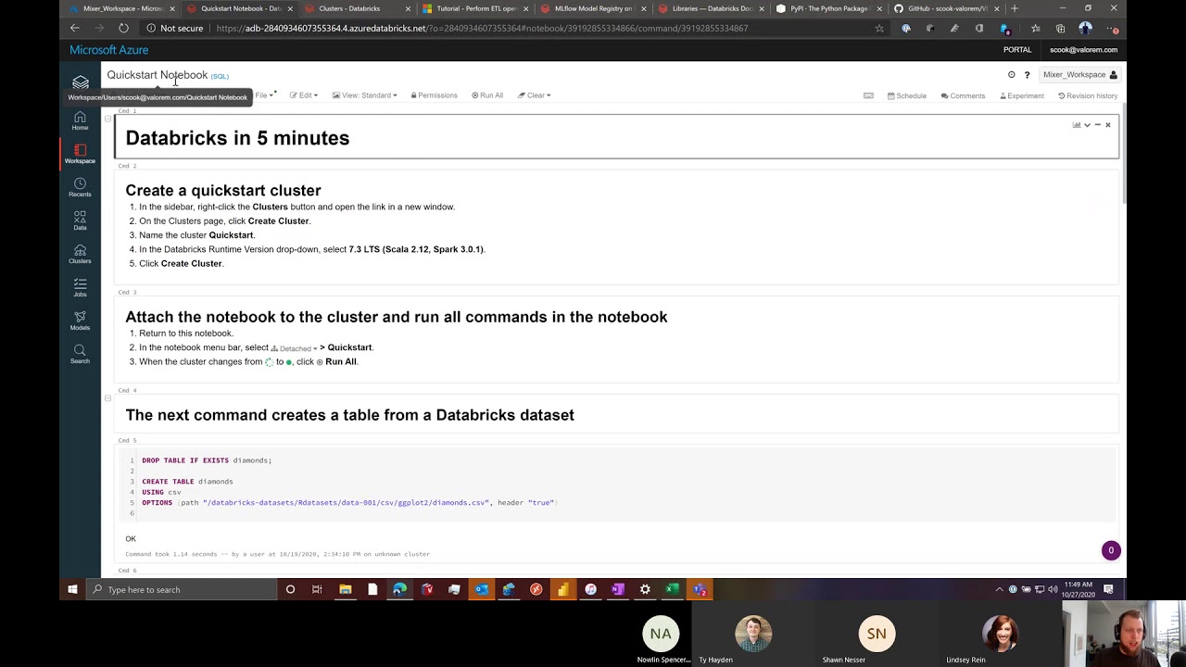Click the taskbar clock showing 11:49 AM
1186x667 pixels.
(1079, 589)
